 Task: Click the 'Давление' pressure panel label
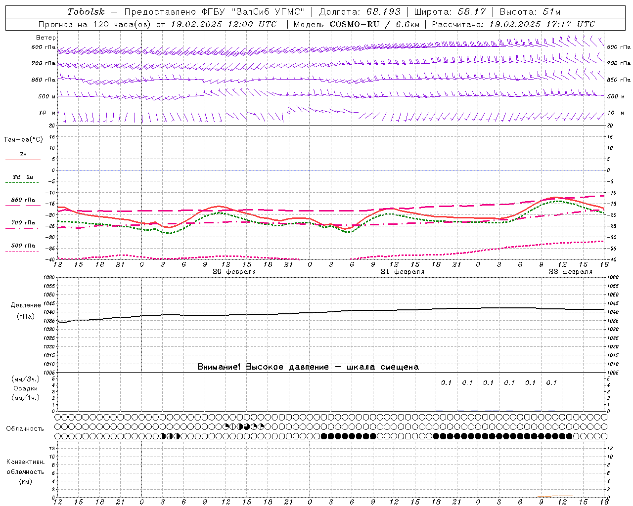[26, 305]
